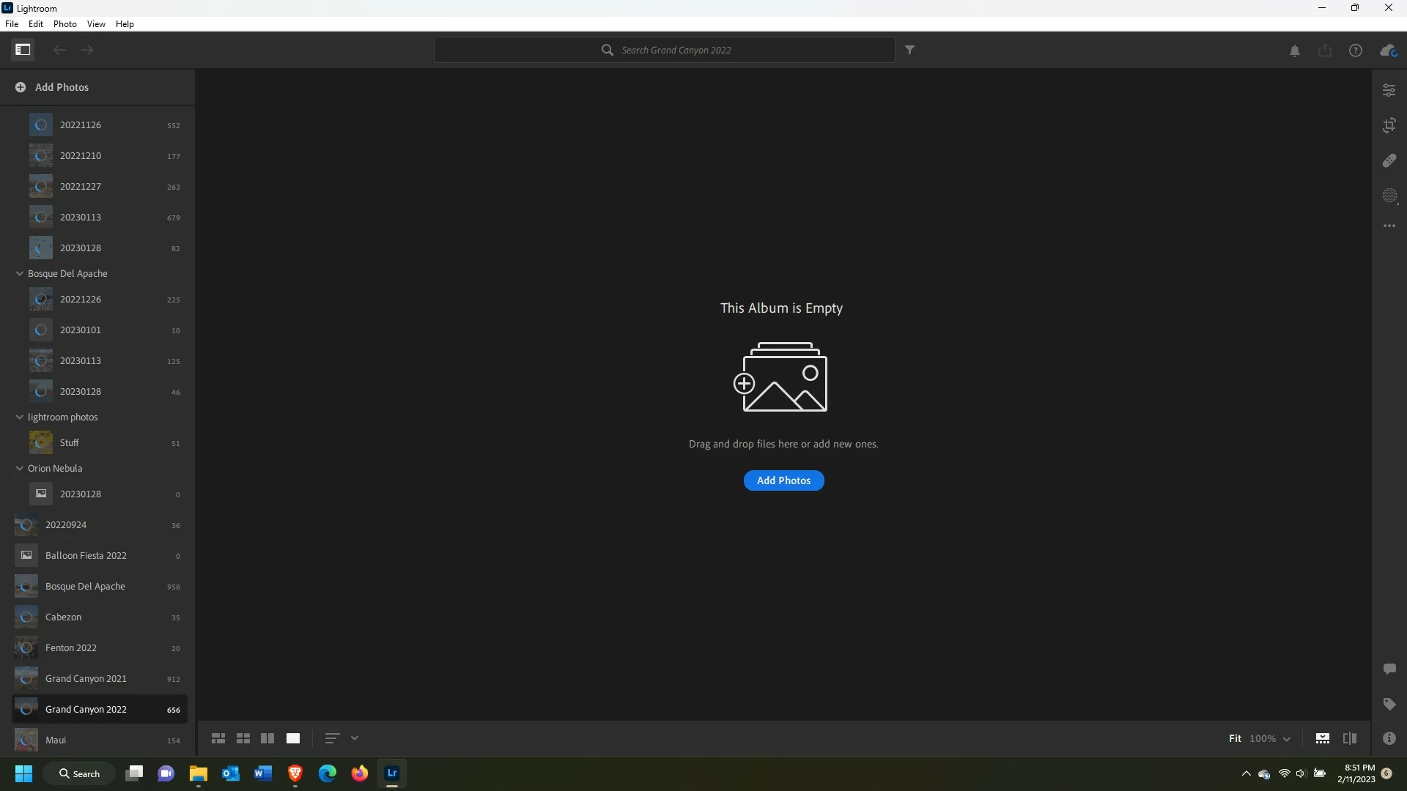Open the Info panel icon
This screenshot has width=1407, height=791.
pyautogui.click(x=1389, y=738)
